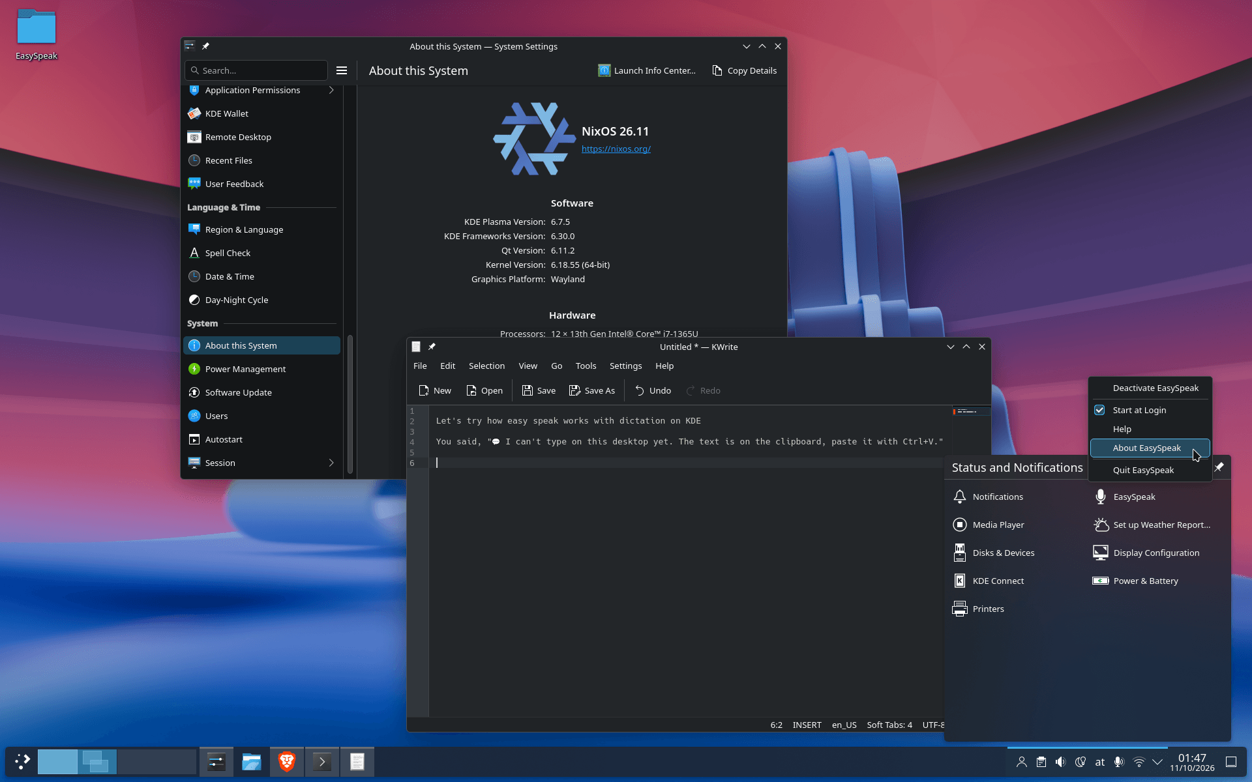
Task: Click en_US language selector in status bar
Action: (x=844, y=725)
